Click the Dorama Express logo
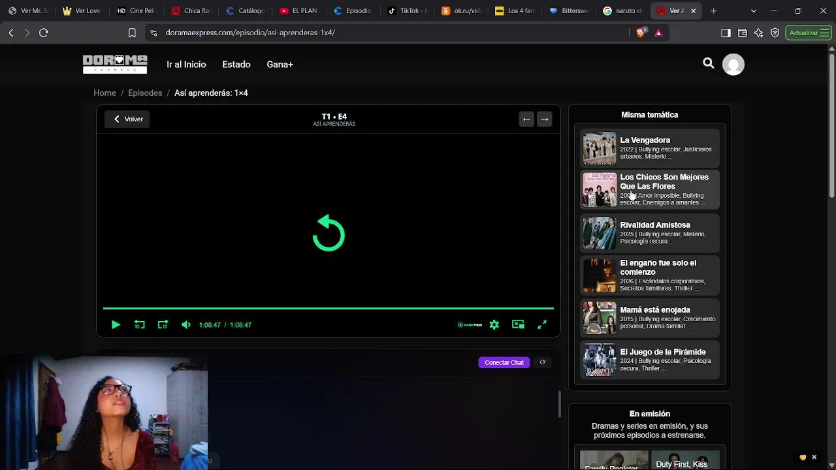This screenshot has height=470, width=836. tap(115, 64)
